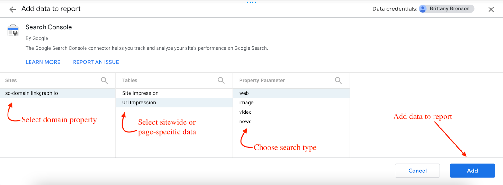This screenshot has width=503, height=185.
Task: Choose image search type
Action: (x=246, y=102)
